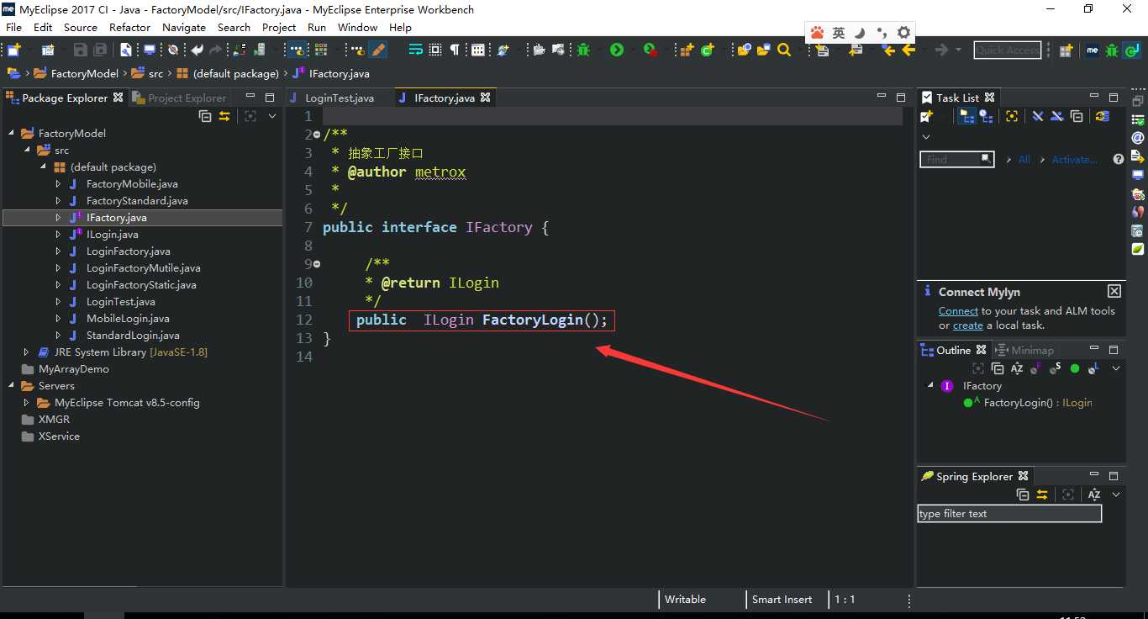Image resolution: width=1148 pixels, height=619 pixels.
Task: Click the green Debug bug icon
Action: 582,50
